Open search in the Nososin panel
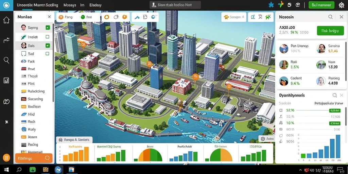 point(330,17)
